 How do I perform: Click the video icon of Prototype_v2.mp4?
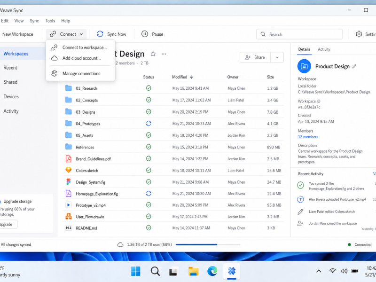(x=69, y=205)
